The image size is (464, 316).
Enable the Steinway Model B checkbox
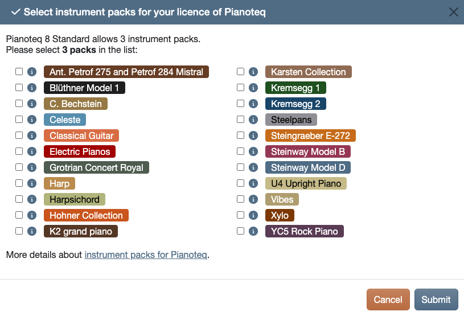(x=240, y=151)
